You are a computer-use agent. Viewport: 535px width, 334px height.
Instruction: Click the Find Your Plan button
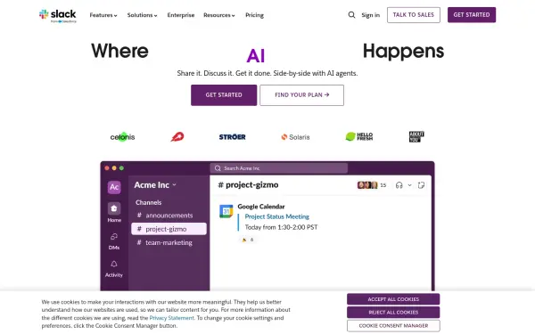pos(302,95)
